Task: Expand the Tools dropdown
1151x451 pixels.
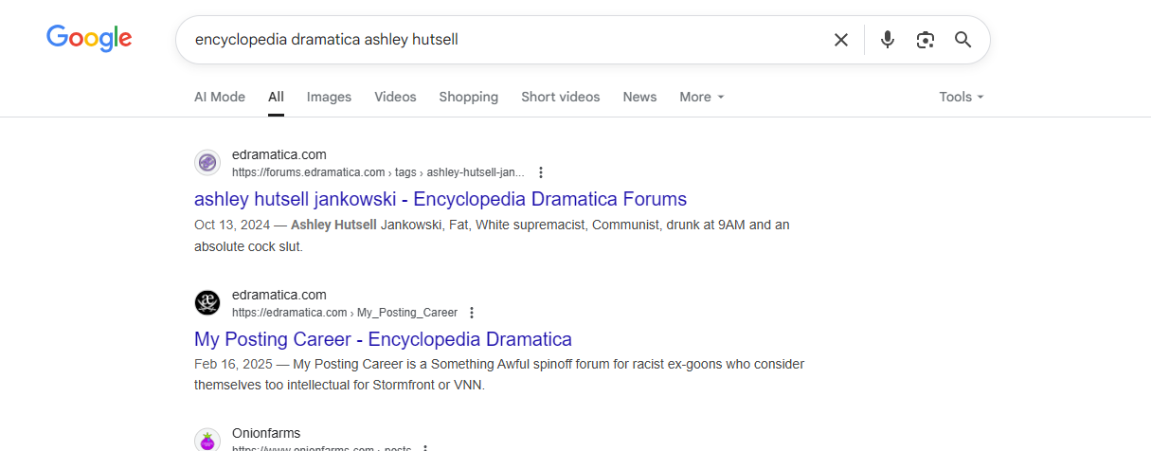Action: pyautogui.click(x=962, y=97)
